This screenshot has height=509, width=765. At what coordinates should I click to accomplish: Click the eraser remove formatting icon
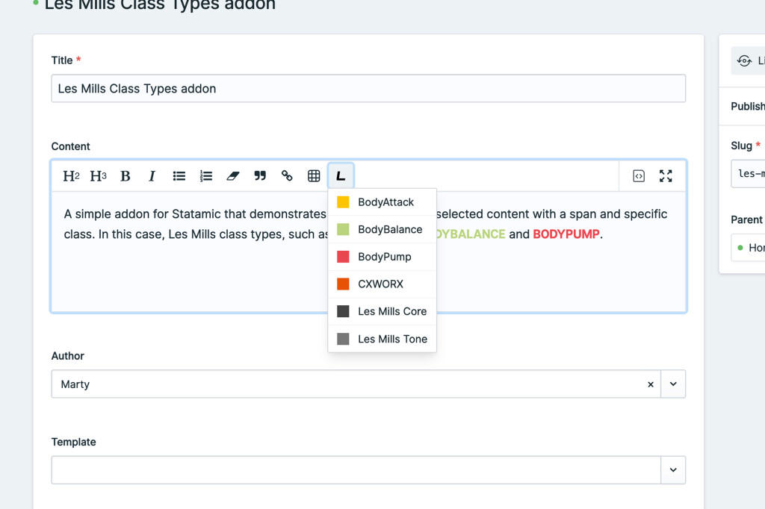point(233,176)
